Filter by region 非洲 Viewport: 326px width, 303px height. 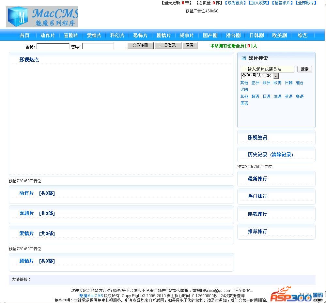point(266,83)
